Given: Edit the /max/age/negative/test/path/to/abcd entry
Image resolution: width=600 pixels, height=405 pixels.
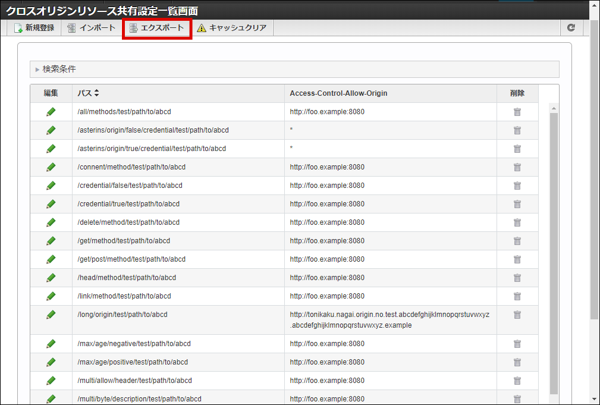Looking at the screenshot, I should [51, 344].
